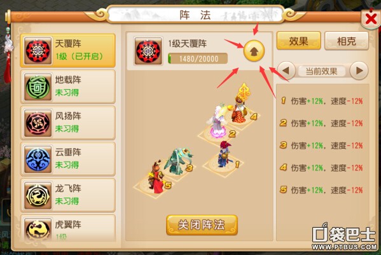Image resolution: width=381 pixels, height=255 pixels.
Task: Switch to the 效果 tab
Action: (298, 41)
